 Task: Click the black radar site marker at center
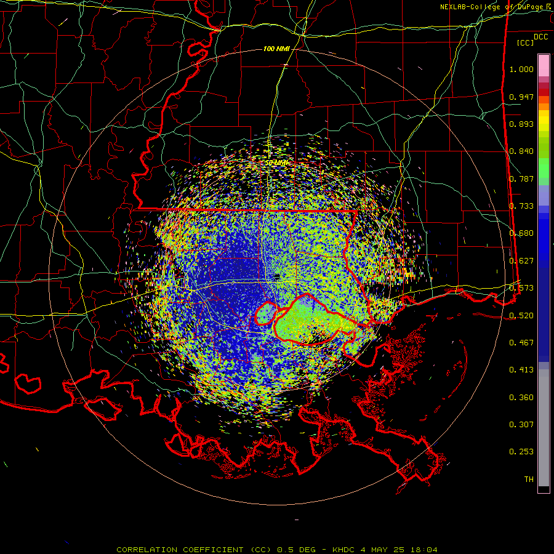click(277, 276)
